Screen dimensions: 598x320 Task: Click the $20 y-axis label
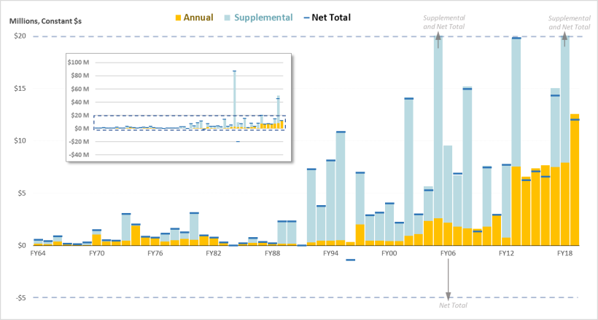pos(20,36)
